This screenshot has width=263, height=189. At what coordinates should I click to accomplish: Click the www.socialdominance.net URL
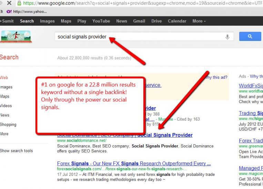82,141
